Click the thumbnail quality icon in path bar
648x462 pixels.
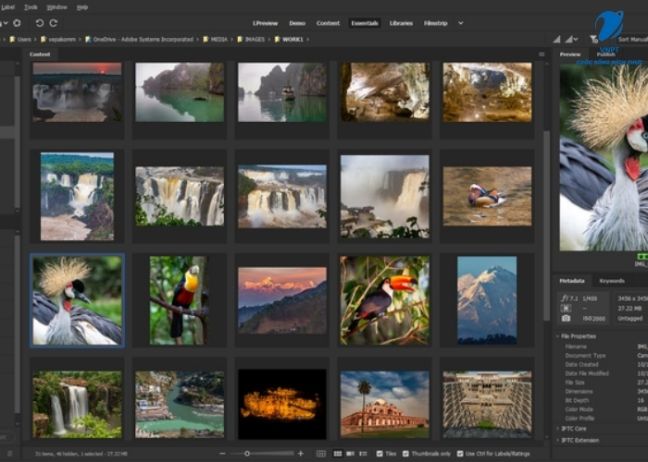[x=556, y=39]
